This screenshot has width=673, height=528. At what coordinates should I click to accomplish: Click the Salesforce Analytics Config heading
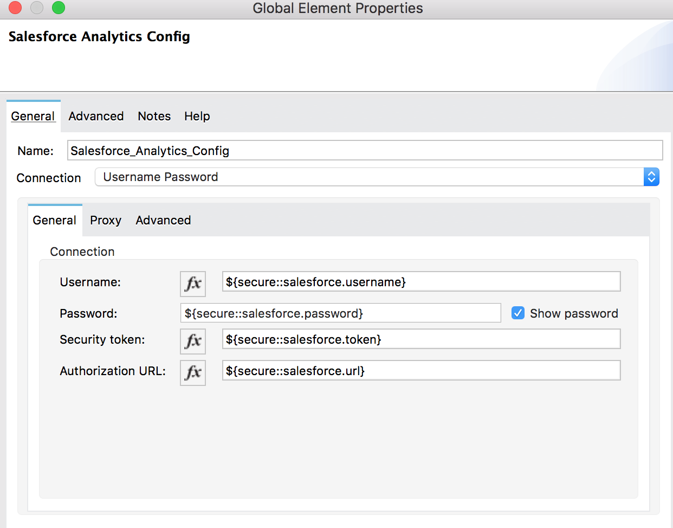(99, 36)
